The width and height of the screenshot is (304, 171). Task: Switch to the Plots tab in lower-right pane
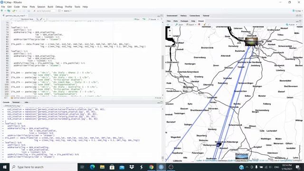point(175,21)
